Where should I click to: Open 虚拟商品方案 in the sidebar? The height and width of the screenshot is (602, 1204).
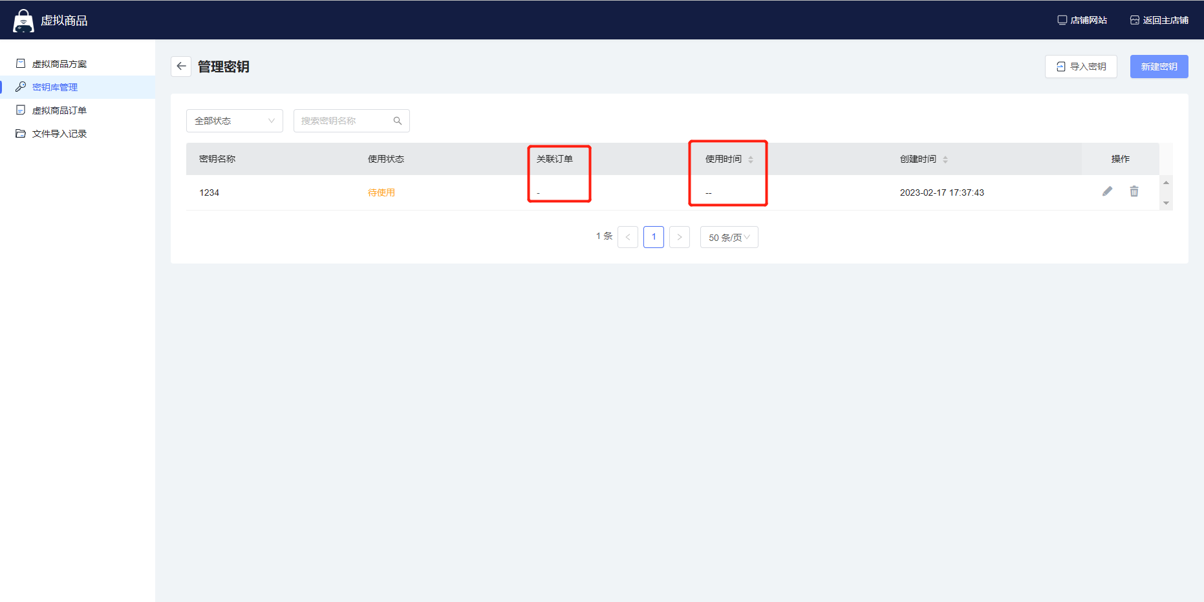click(59, 64)
